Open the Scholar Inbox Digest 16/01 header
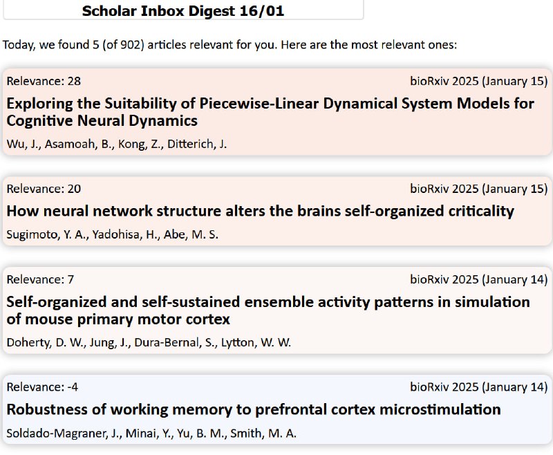553x455 pixels. [x=183, y=11]
